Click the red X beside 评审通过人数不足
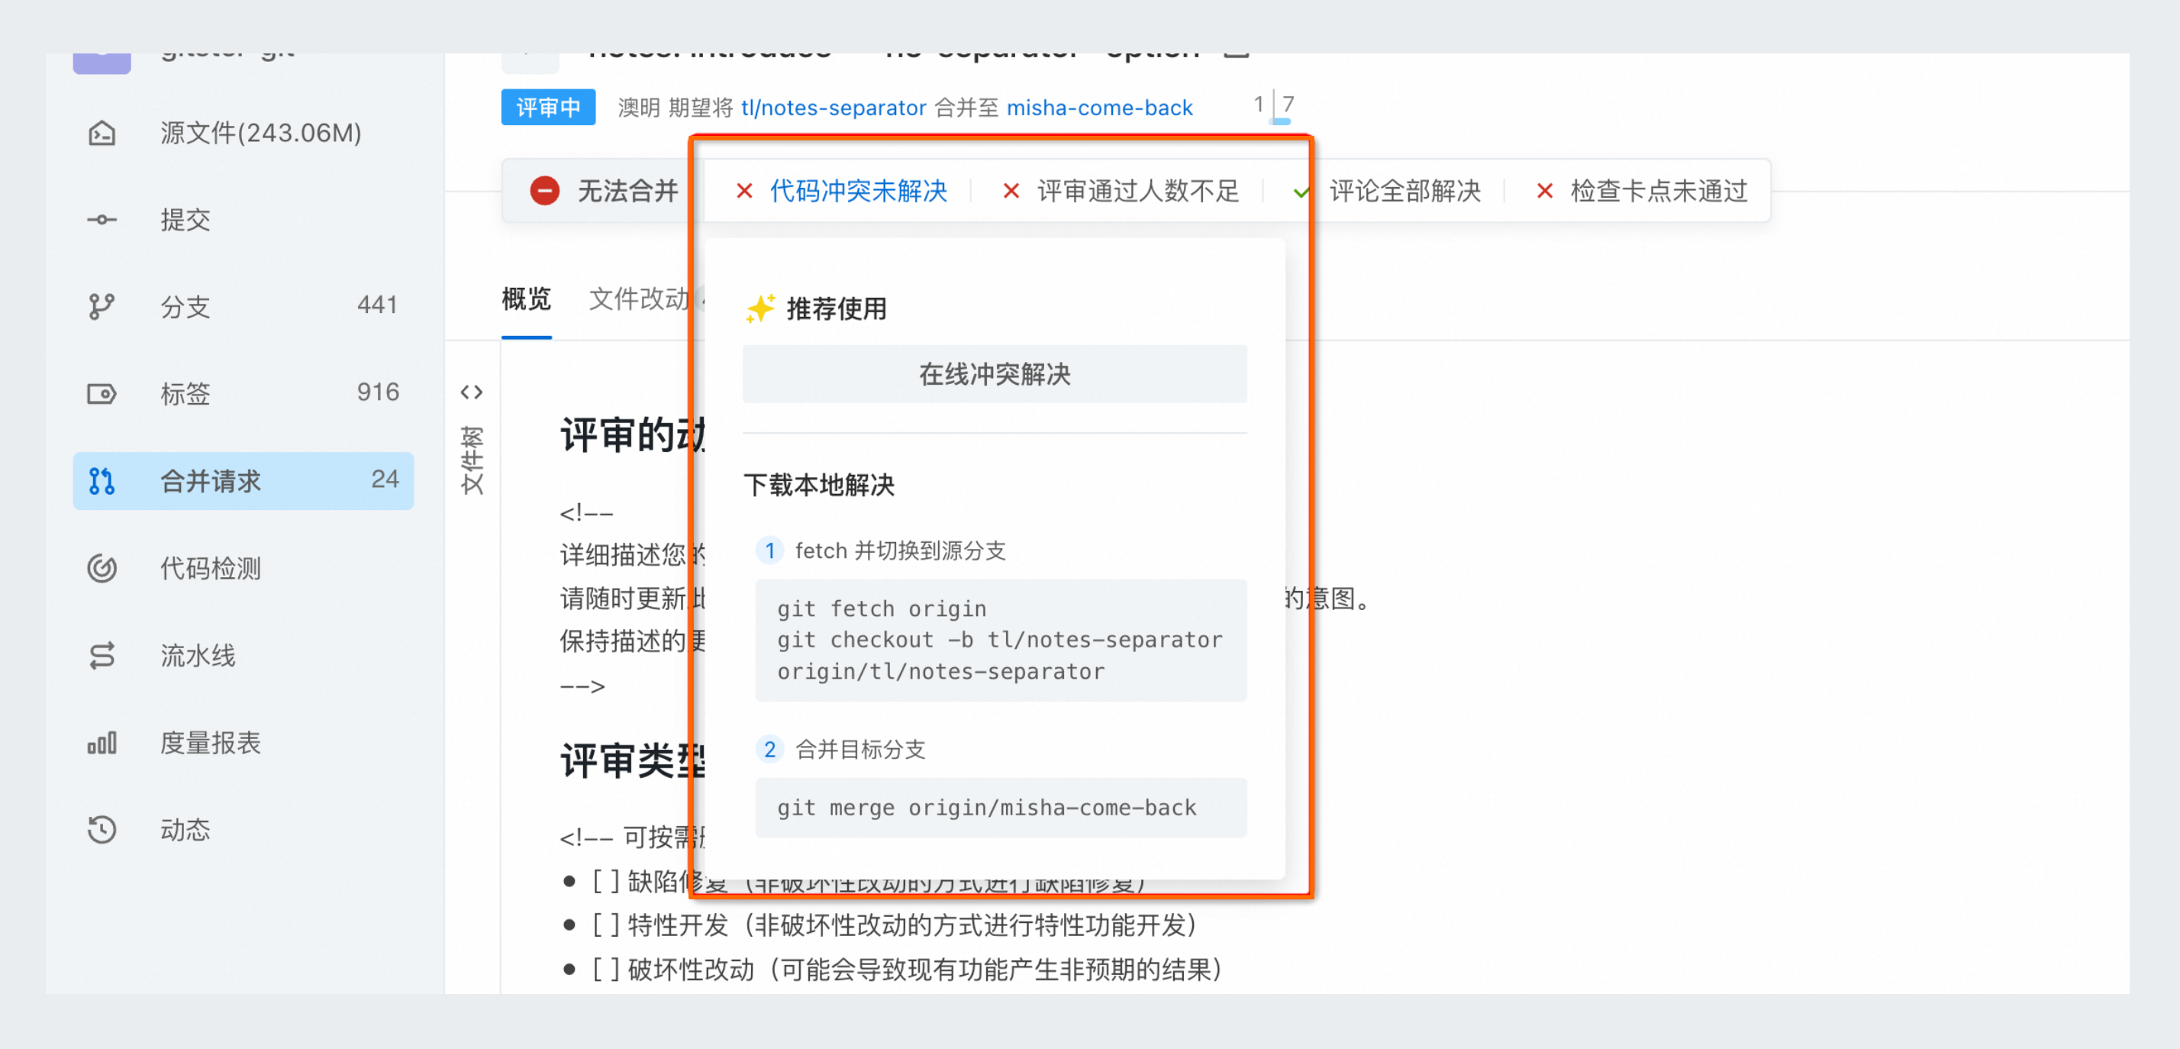Image resolution: width=2180 pixels, height=1049 pixels. (x=1011, y=191)
